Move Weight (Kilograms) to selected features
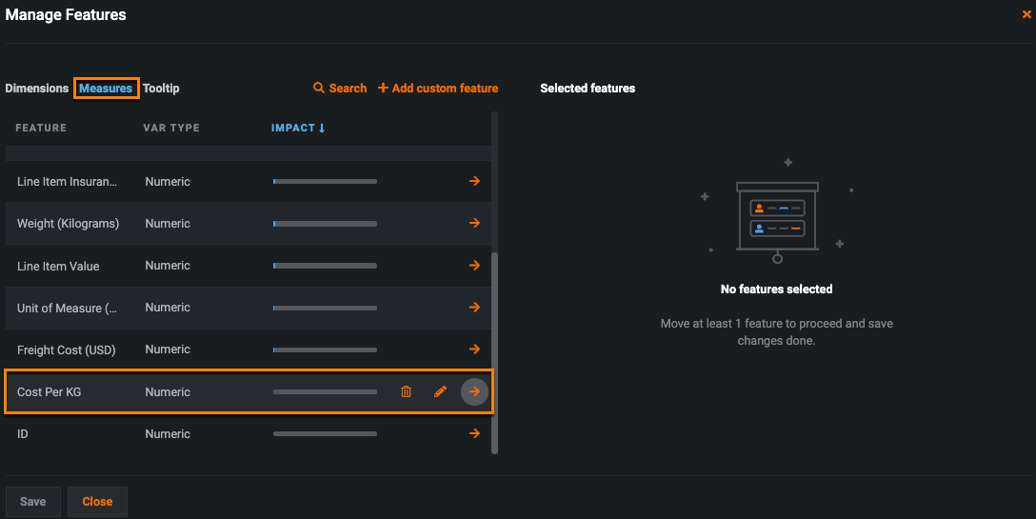The image size is (1036, 519). (474, 223)
